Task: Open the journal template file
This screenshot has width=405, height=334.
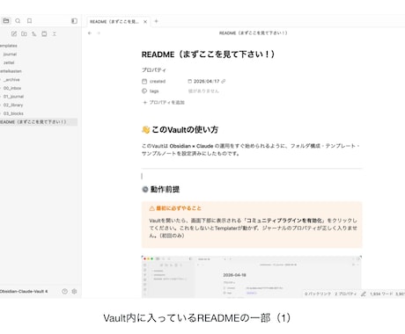Action: 10,54
